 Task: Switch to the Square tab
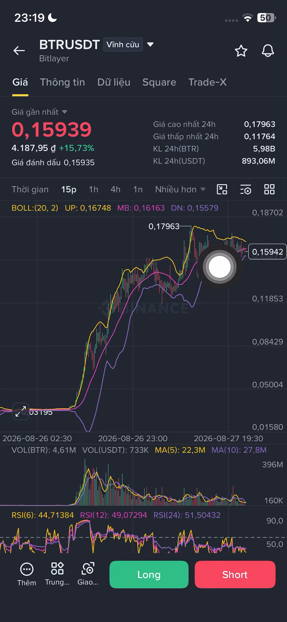click(159, 82)
